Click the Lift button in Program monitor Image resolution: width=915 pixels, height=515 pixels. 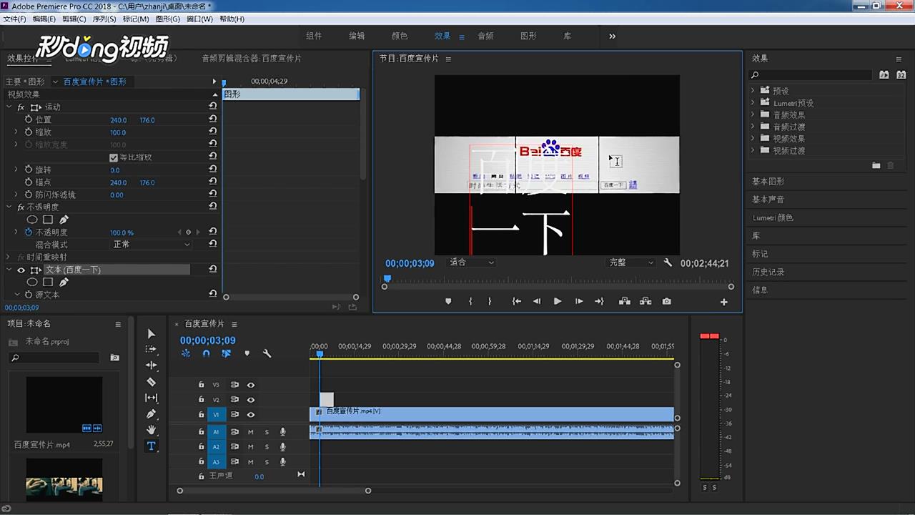coord(624,301)
